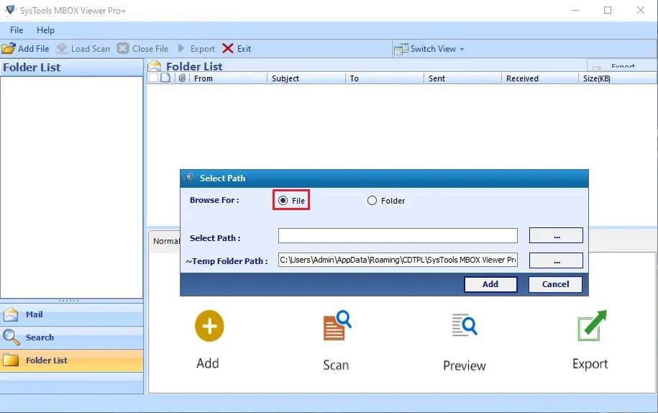Open the Help menu
Image resolution: width=658 pixels, height=413 pixels.
tap(45, 30)
